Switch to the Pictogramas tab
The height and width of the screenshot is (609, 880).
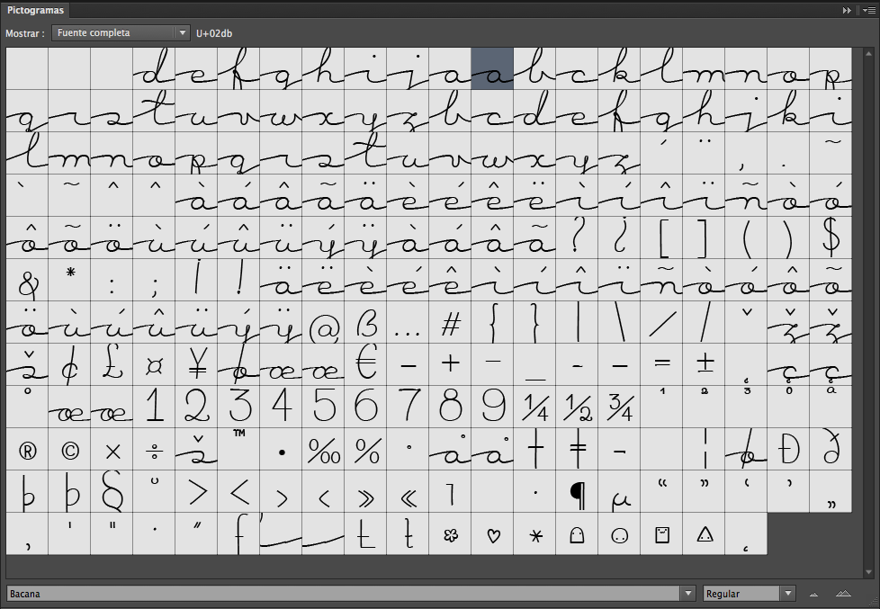coord(37,10)
